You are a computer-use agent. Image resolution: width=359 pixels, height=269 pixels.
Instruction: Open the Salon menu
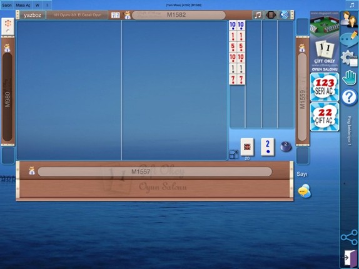(7, 5)
